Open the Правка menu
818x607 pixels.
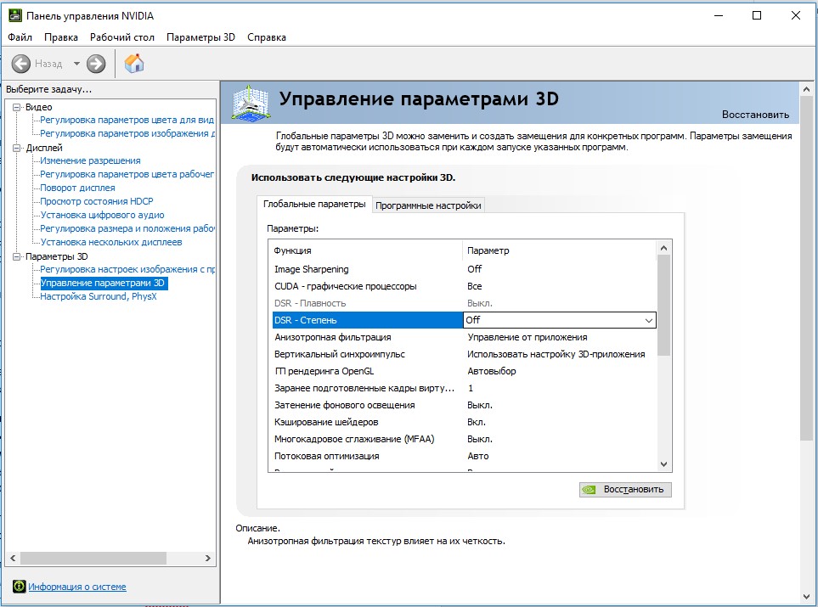pos(61,37)
